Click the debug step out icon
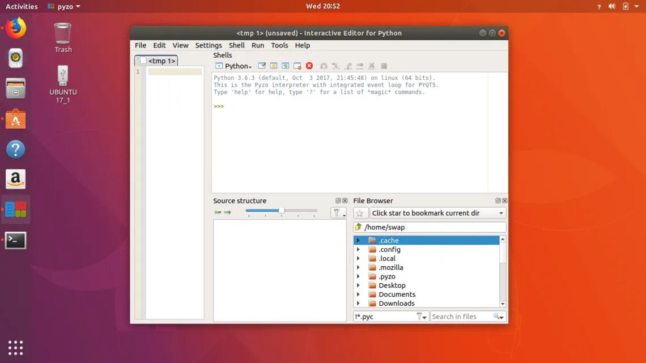The height and width of the screenshot is (363, 646). [348, 66]
